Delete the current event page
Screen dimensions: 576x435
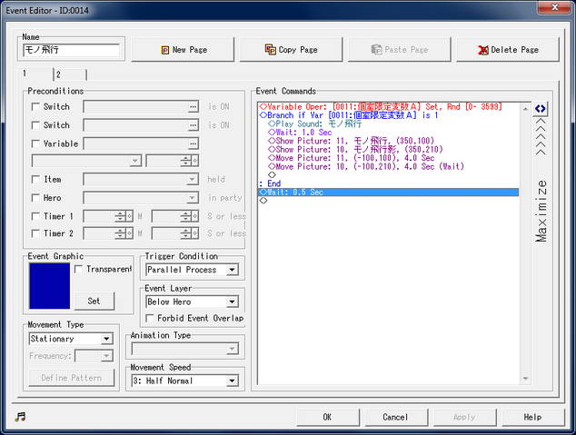point(508,50)
